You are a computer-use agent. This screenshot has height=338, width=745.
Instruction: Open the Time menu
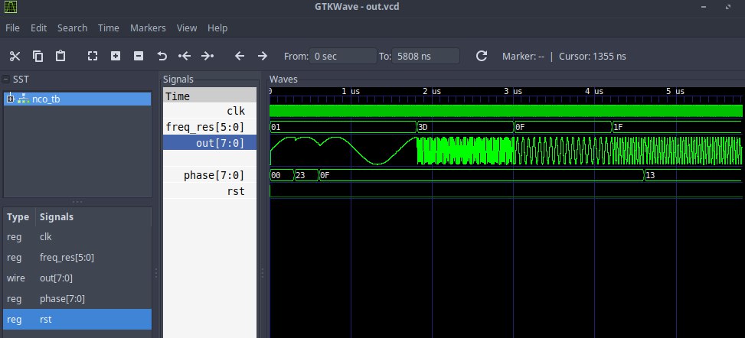[x=108, y=28]
